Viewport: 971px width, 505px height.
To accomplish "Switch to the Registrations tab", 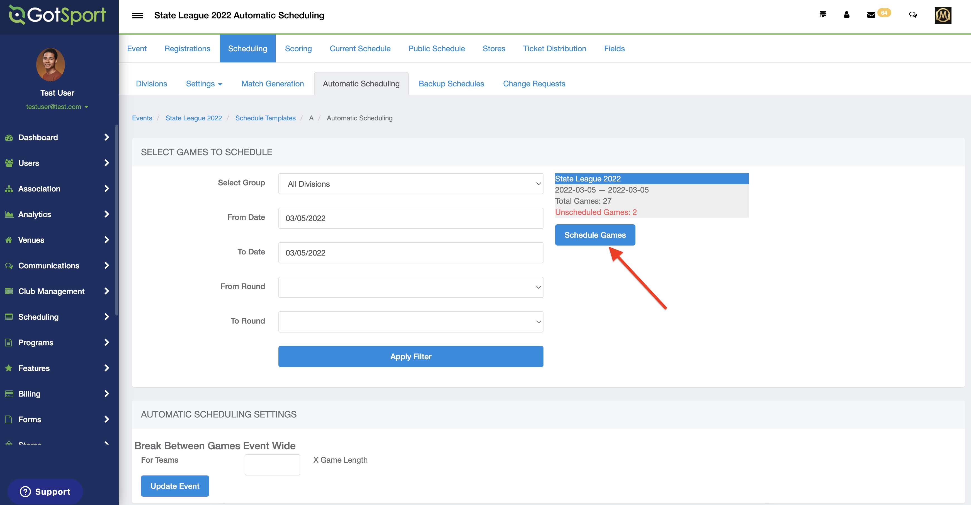I will tap(187, 48).
